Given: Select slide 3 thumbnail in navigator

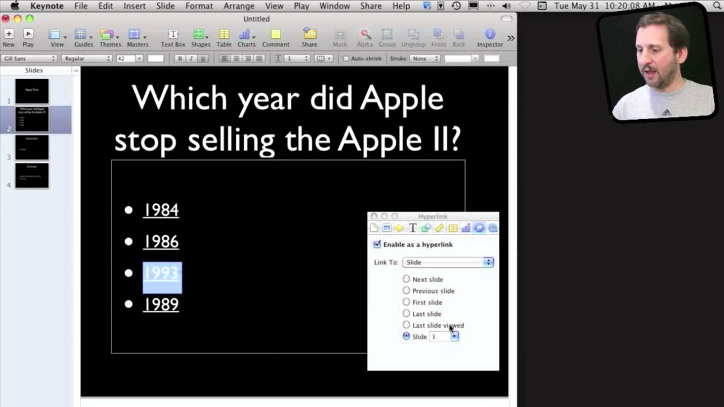Looking at the screenshot, I should pyautogui.click(x=32, y=147).
